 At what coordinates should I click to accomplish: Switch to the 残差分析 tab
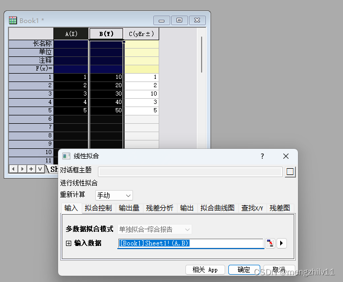[x=160, y=208]
